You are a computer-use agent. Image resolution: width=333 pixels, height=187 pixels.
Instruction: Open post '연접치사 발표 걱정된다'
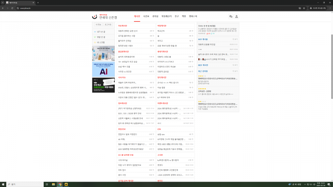coord(136,134)
